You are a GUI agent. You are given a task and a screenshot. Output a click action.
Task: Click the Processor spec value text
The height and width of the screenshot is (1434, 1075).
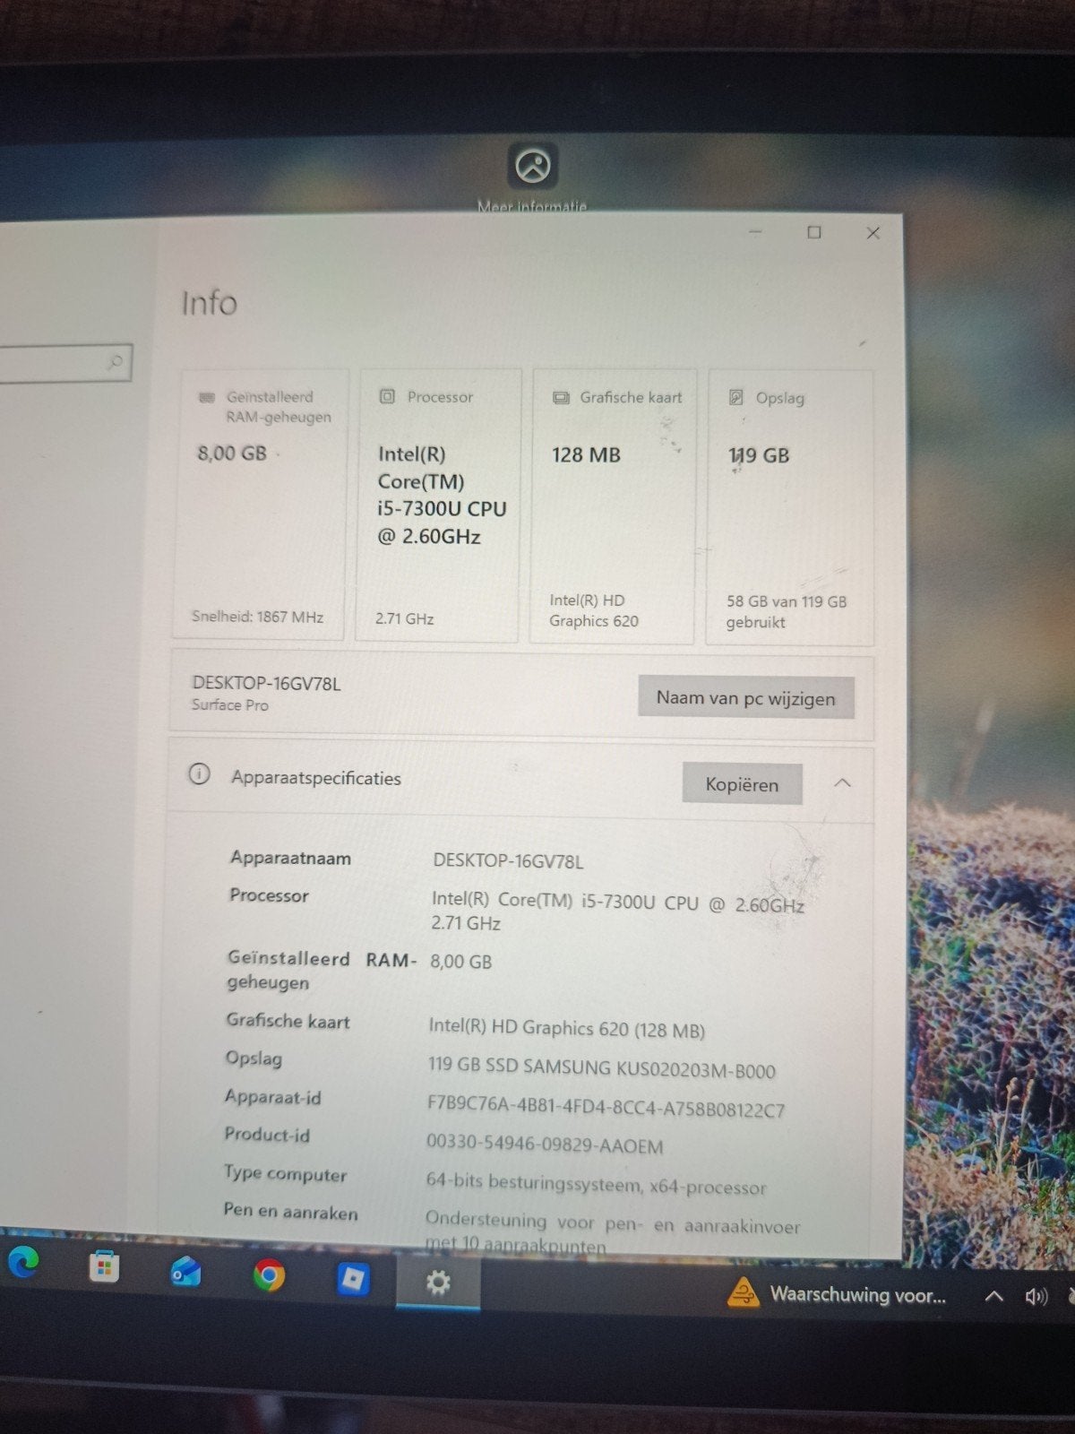point(617,911)
